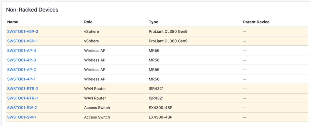
Task: Click the Parent Device column header
Action: pyautogui.click(x=256, y=22)
